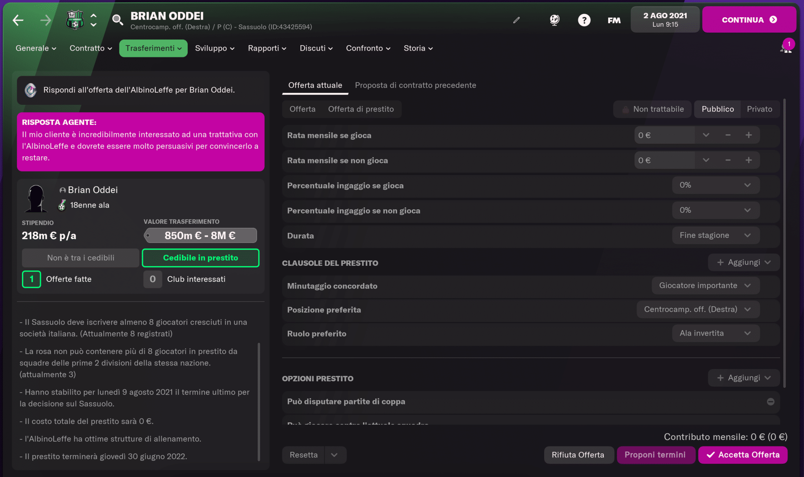This screenshot has height=477, width=804.
Task: Remove the 'Può disputare partite di coppa' option
Action: pyautogui.click(x=771, y=401)
